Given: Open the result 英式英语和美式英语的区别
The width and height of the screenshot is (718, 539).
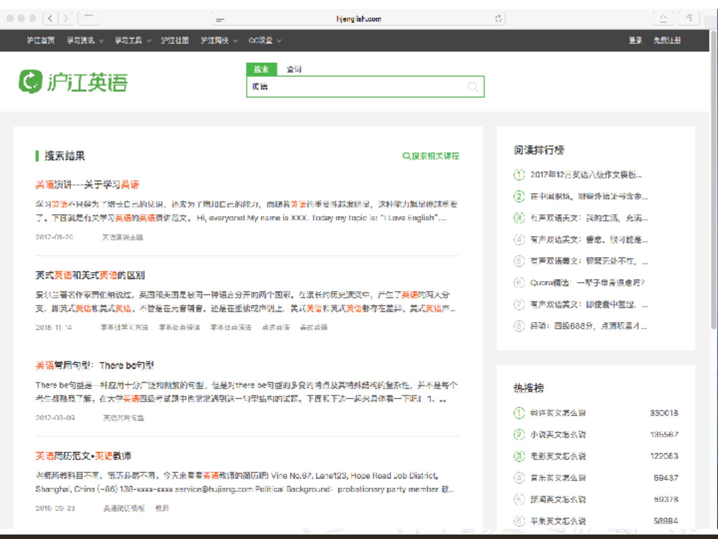Looking at the screenshot, I should pyautogui.click(x=90, y=275).
